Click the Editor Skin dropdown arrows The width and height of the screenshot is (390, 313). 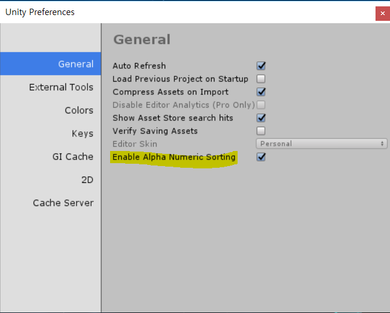tap(382, 143)
